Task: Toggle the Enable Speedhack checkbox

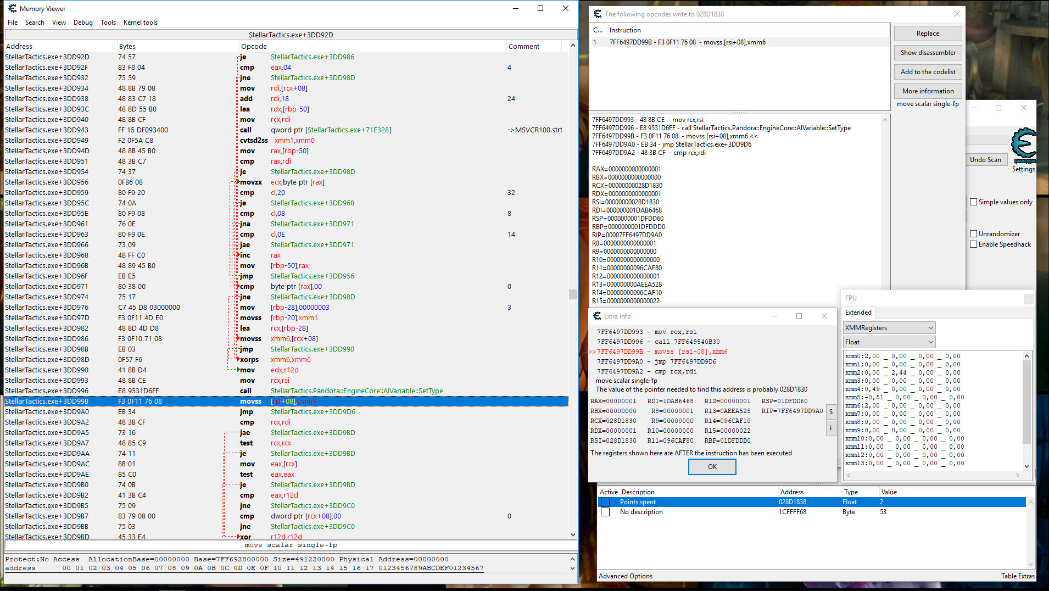Action: [974, 244]
